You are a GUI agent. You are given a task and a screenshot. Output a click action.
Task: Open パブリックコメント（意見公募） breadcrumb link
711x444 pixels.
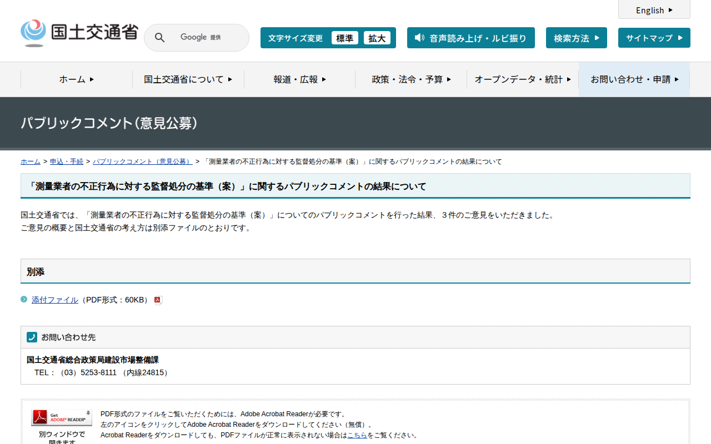click(143, 162)
